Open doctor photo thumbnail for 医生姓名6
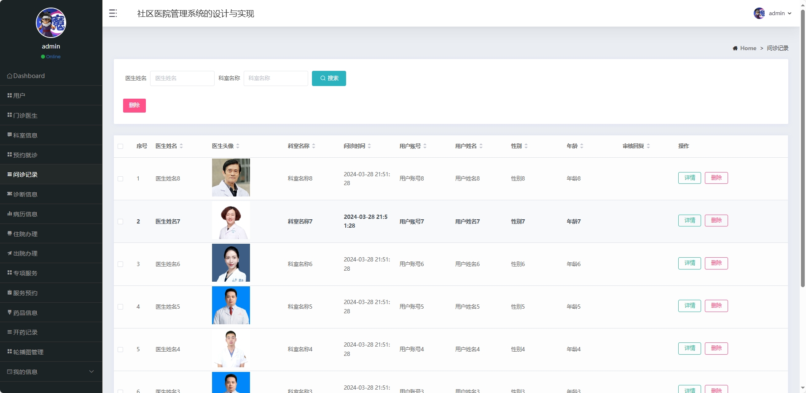806x393 pixels. [231, 263]
